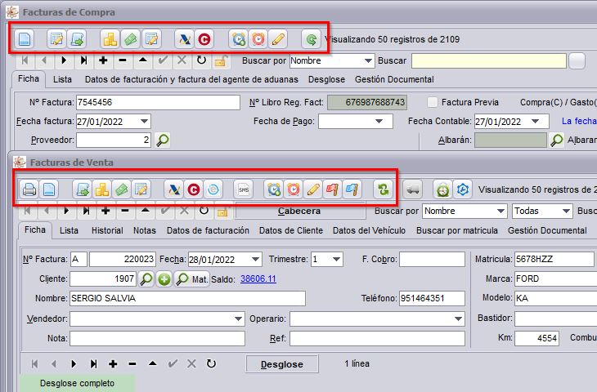Screen dimensions: 597x392
Task: Click the tax agency logo icon in Facturas de Compra
Action: [184, 39]
